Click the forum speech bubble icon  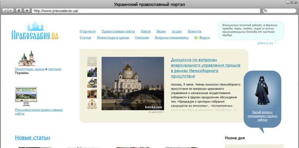(x=196, y=38)
